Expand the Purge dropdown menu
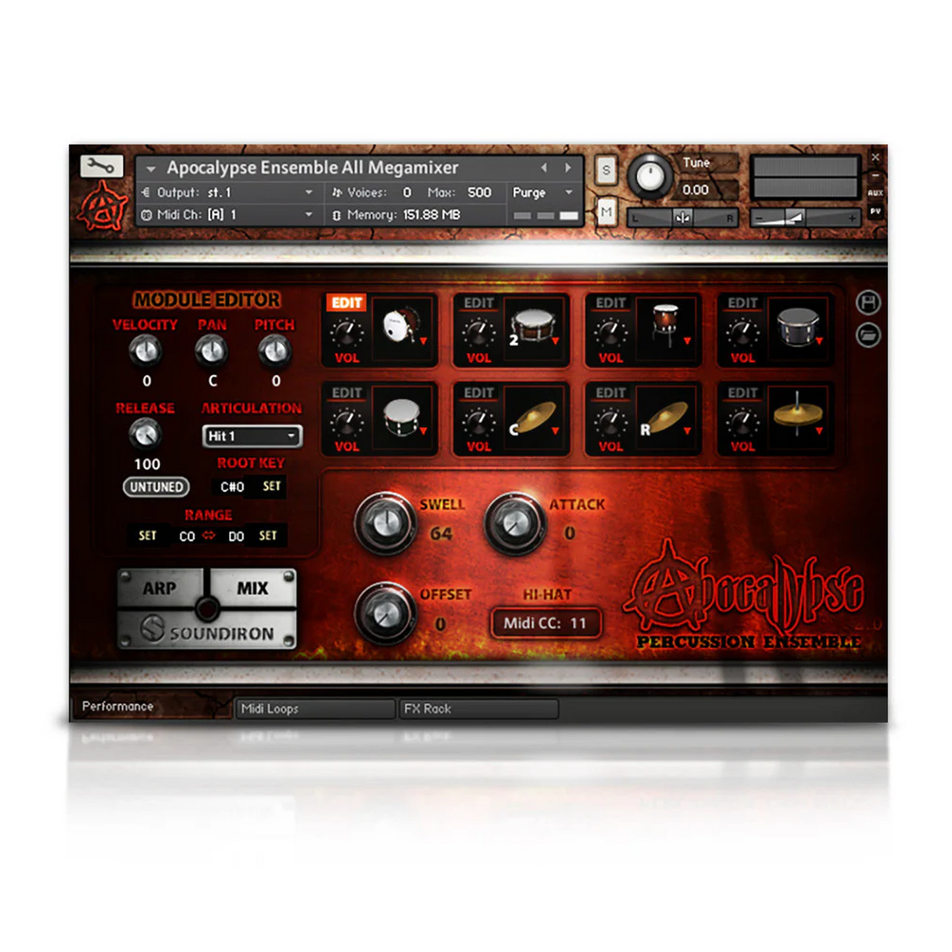952x952 pixels. (543, 192)
